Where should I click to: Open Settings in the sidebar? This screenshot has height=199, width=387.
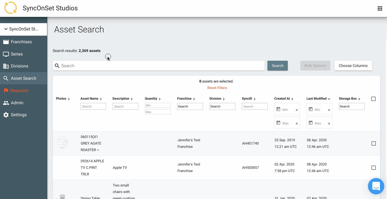tap(23, 115)
